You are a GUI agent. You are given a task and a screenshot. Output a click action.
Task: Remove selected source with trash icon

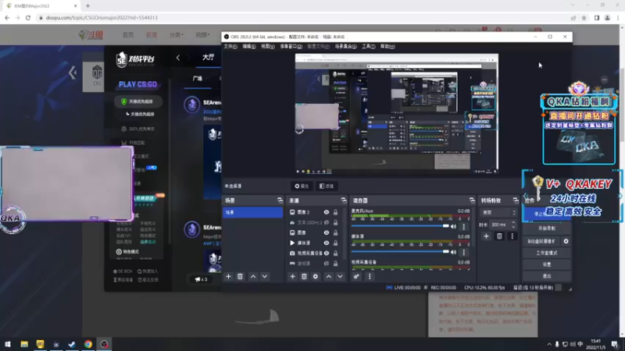point(304,277)
